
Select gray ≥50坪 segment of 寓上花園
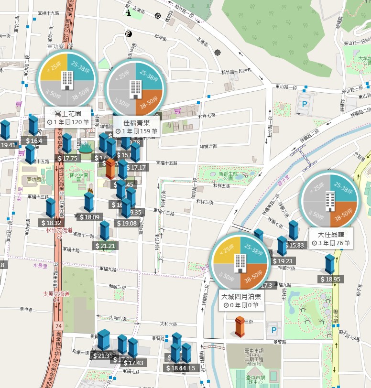click(54, 94)
